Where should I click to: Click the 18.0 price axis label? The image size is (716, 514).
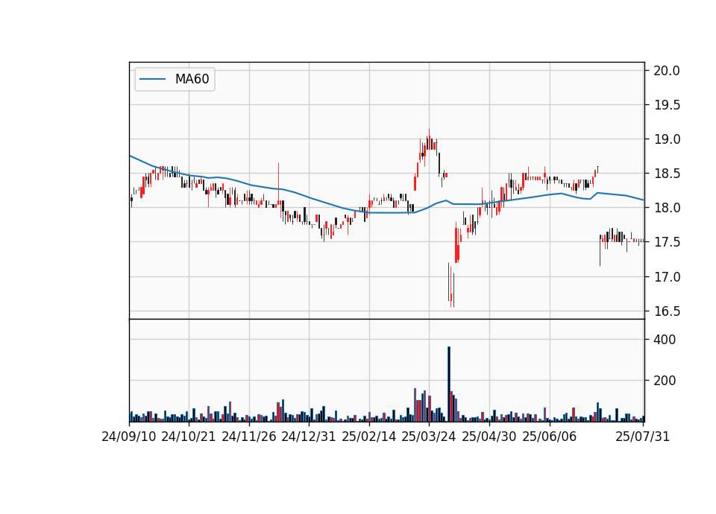pos(667,208)
